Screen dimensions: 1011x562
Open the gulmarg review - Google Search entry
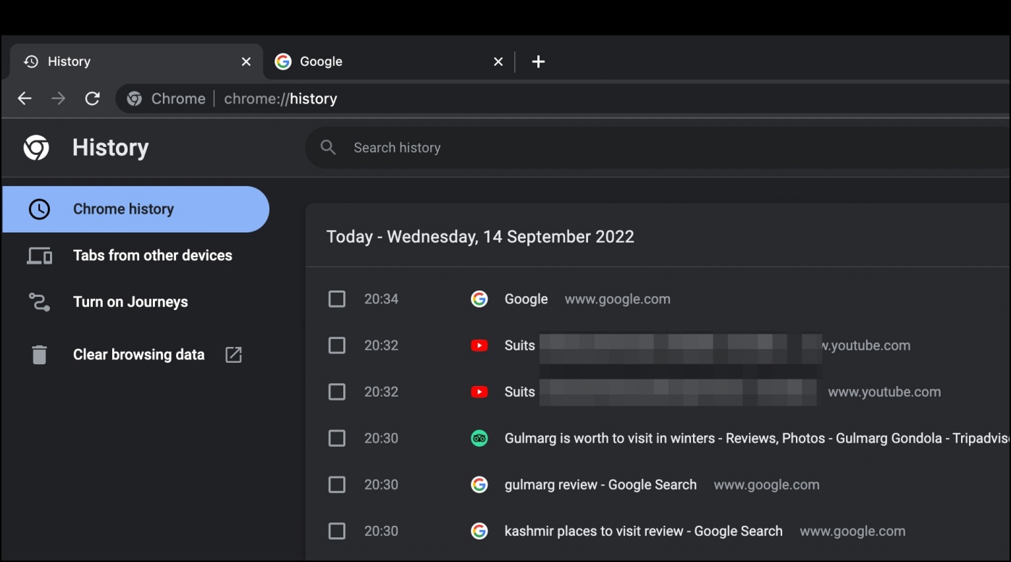600,485
